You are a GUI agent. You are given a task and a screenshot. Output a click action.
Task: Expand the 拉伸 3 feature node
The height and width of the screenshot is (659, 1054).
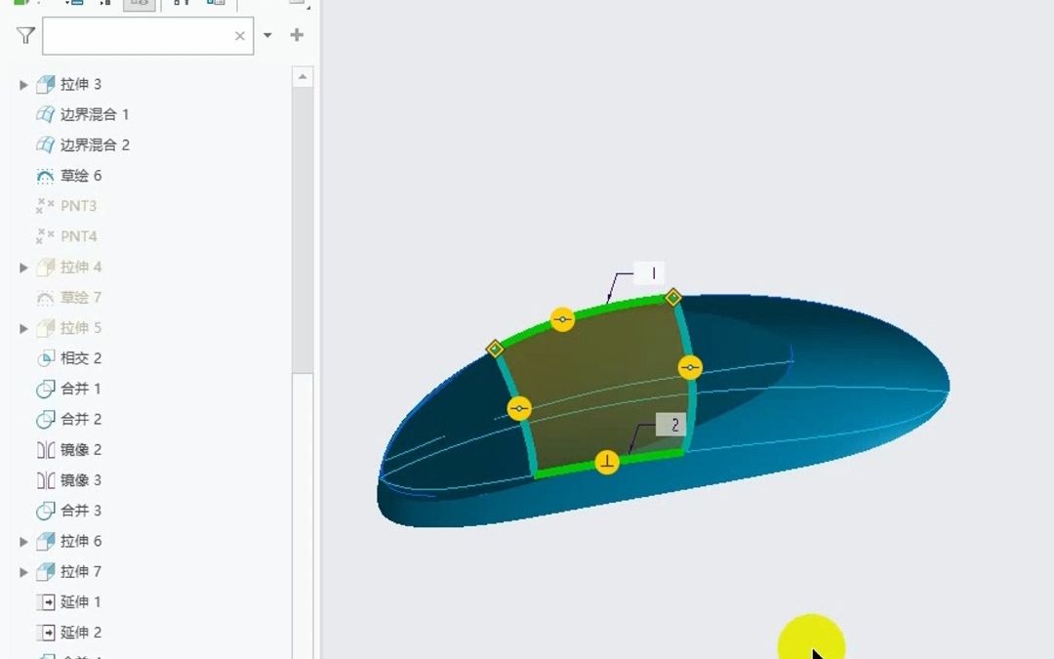23,85
